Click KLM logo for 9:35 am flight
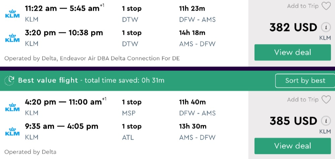The width and height of the screenshot is (335, 159). 13,132
